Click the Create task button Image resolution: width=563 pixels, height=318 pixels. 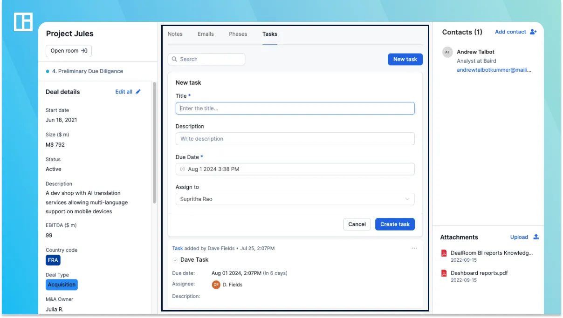[x=395, y=224]
